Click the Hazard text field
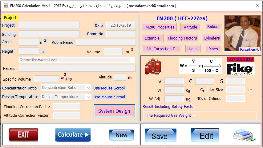This screenshot has height=148, width=263. (77, 68)
